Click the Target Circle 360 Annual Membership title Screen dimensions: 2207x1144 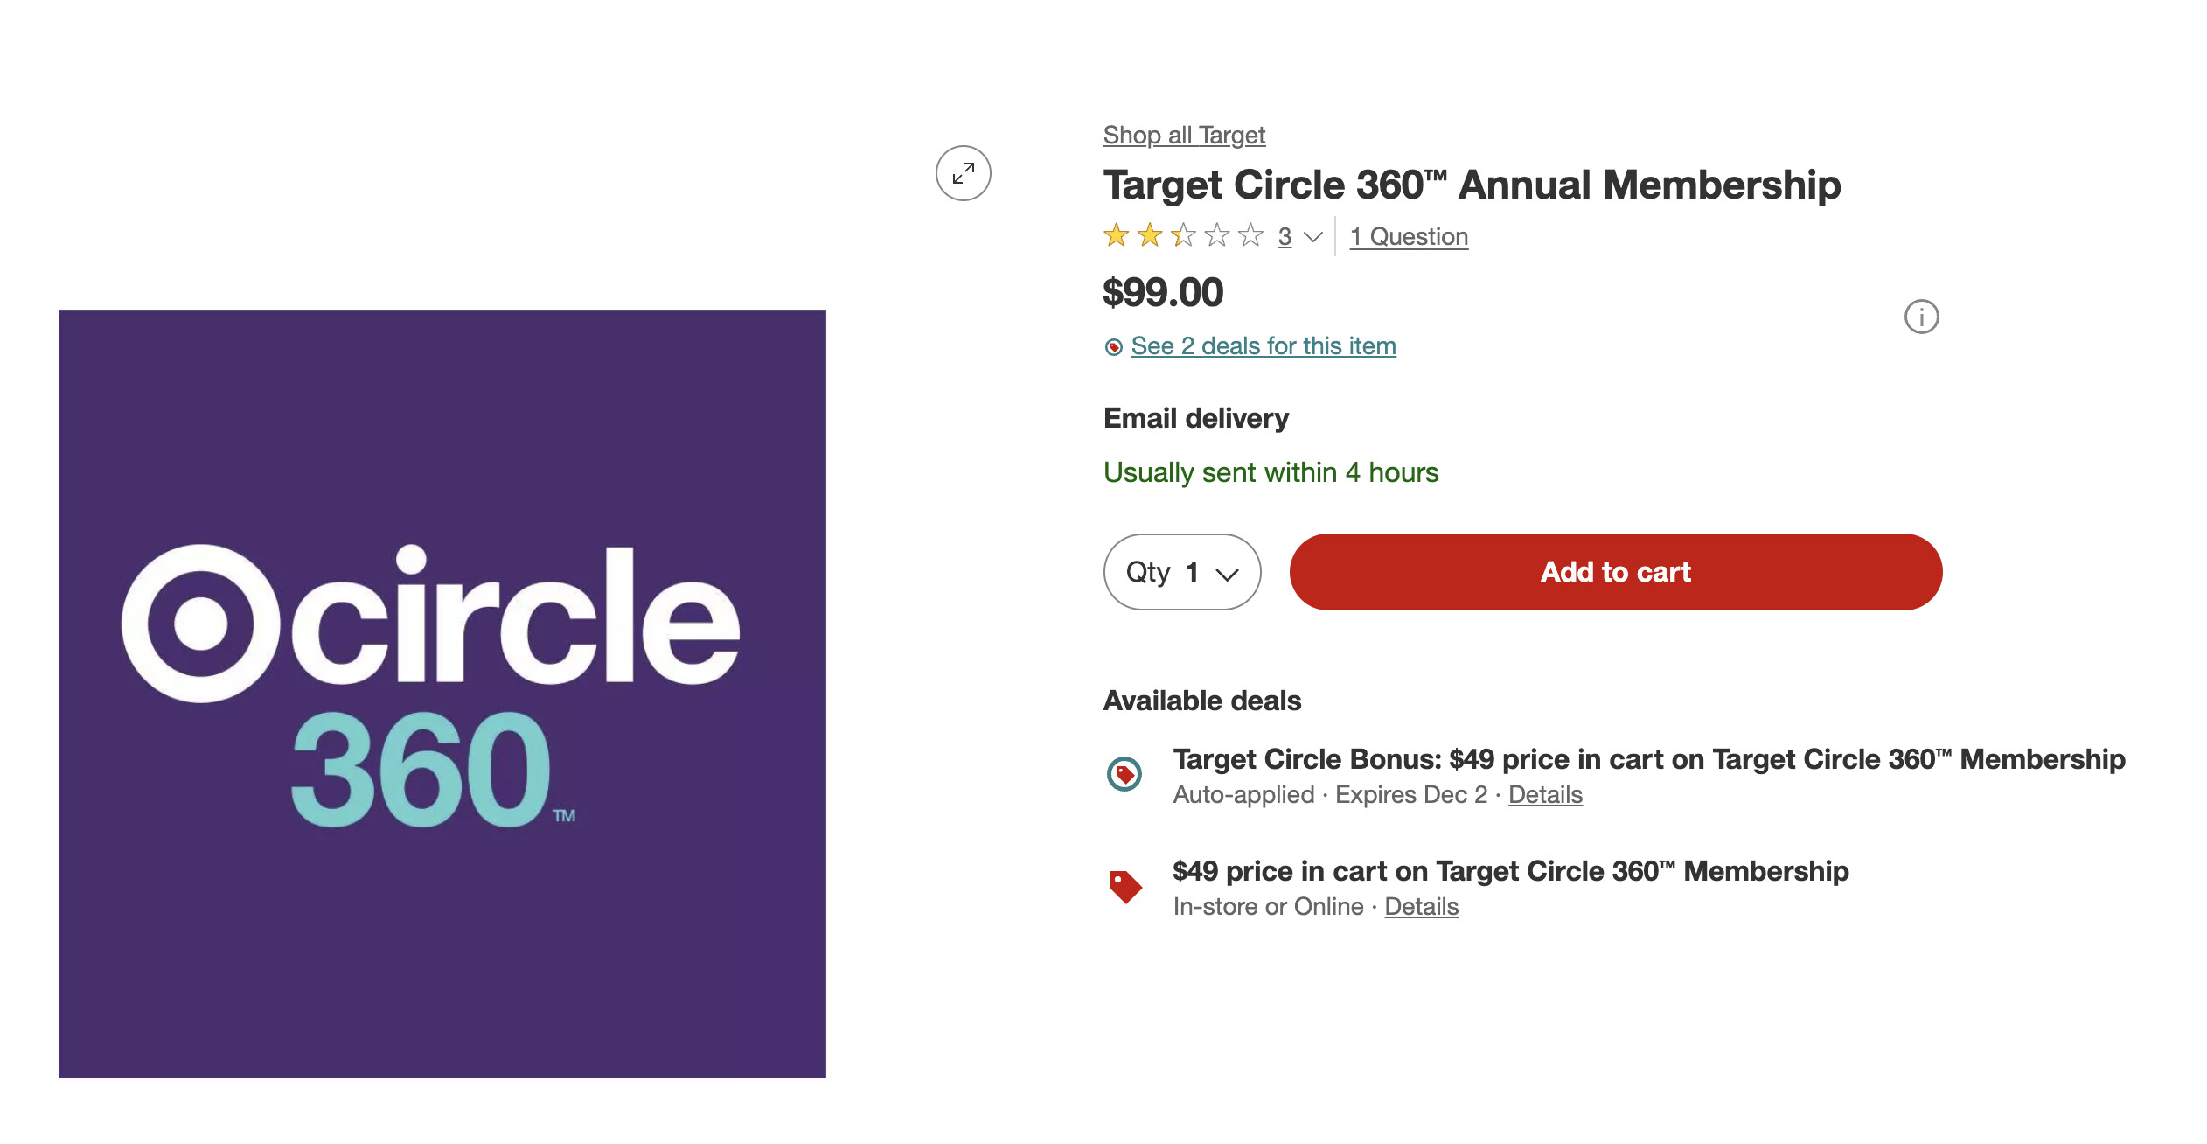(1472, 185)
